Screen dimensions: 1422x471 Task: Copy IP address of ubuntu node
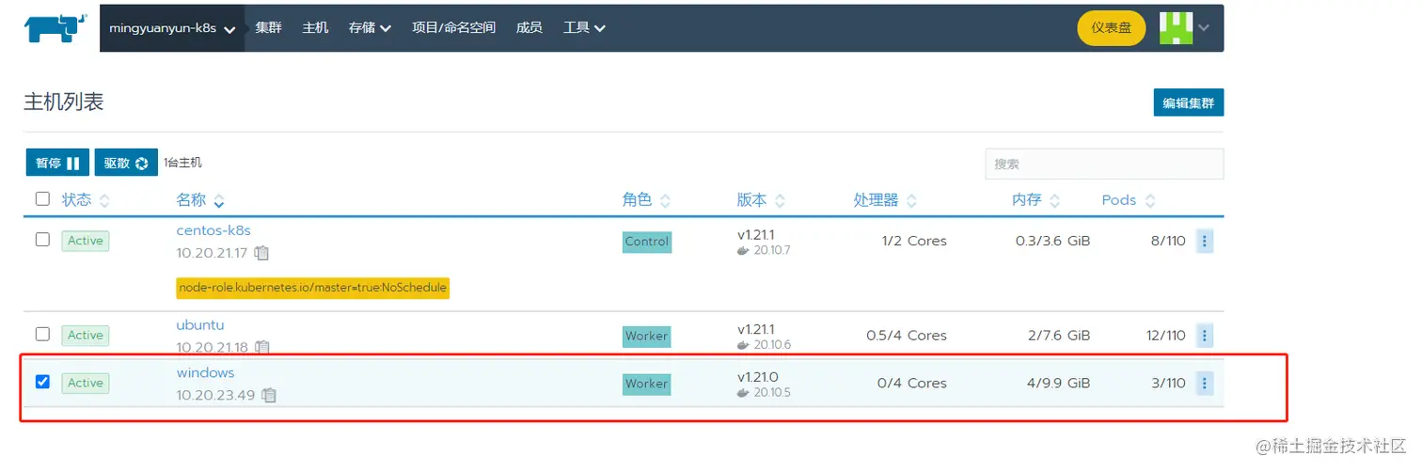point(262,347)
